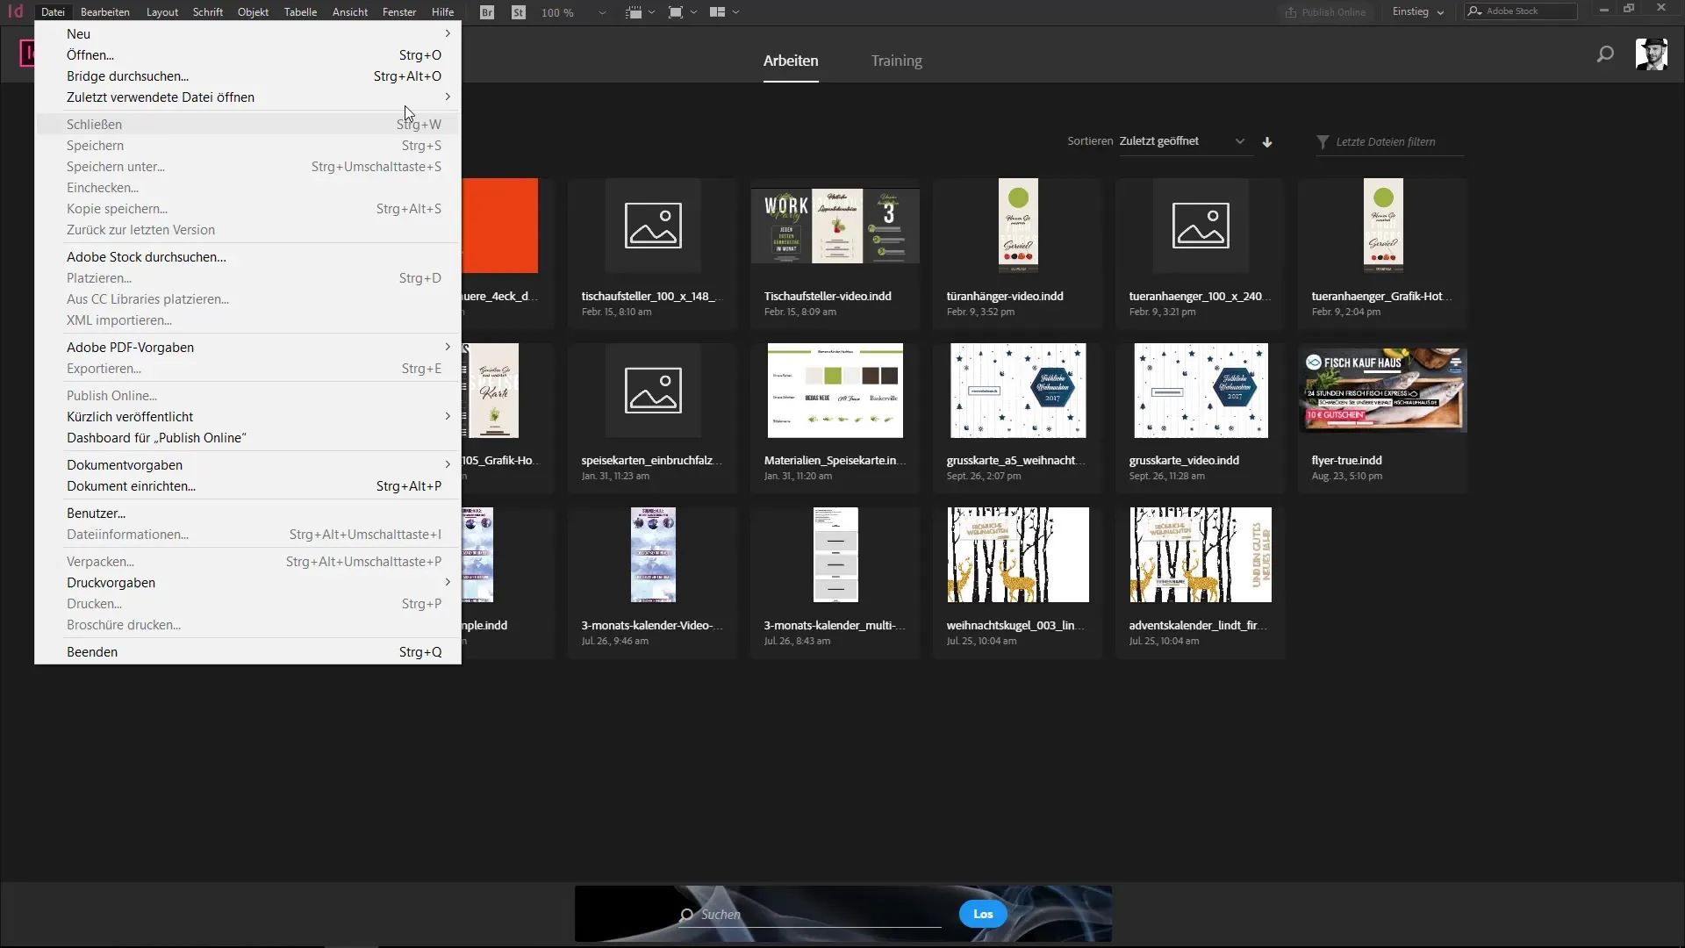Click the blue Los button
Screen dimensions: 1685x948
(x=983, y=915)
